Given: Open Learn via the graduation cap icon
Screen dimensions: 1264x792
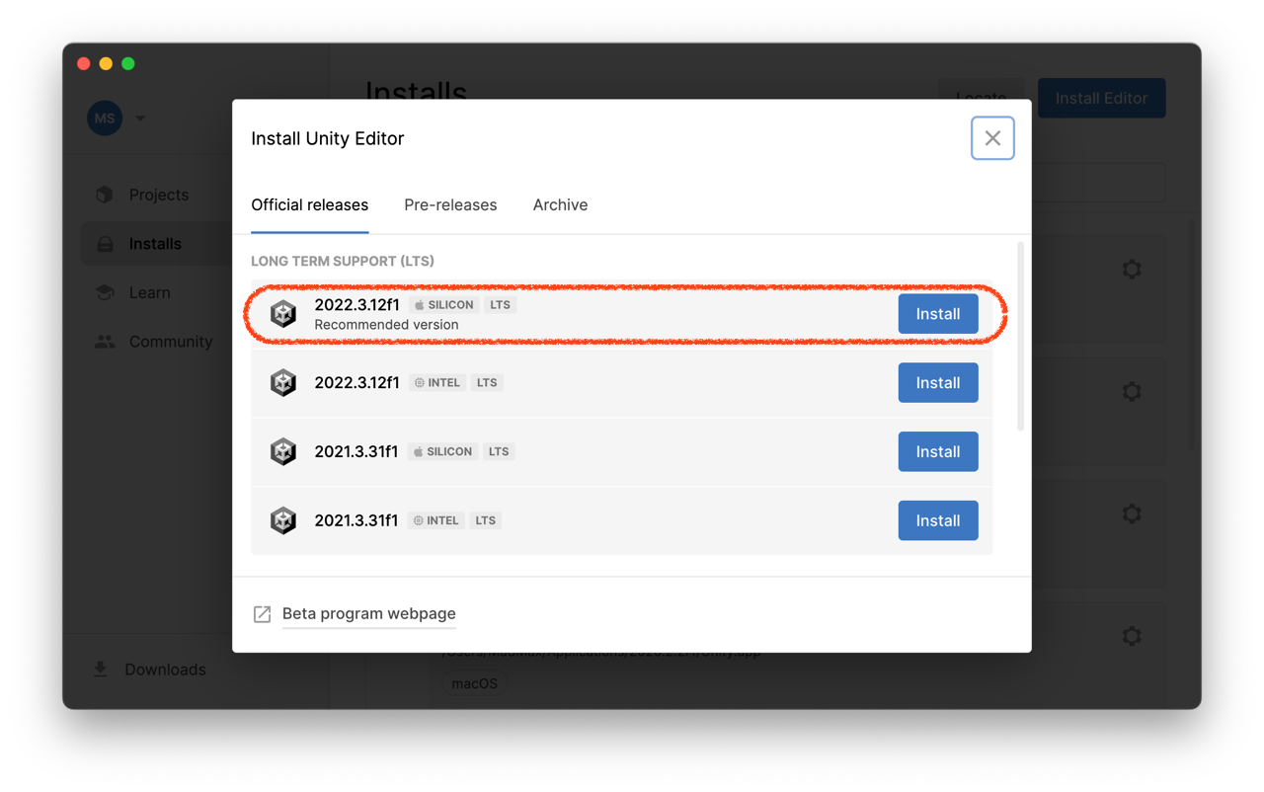Looking at the screenshot, I should point(105,292).
